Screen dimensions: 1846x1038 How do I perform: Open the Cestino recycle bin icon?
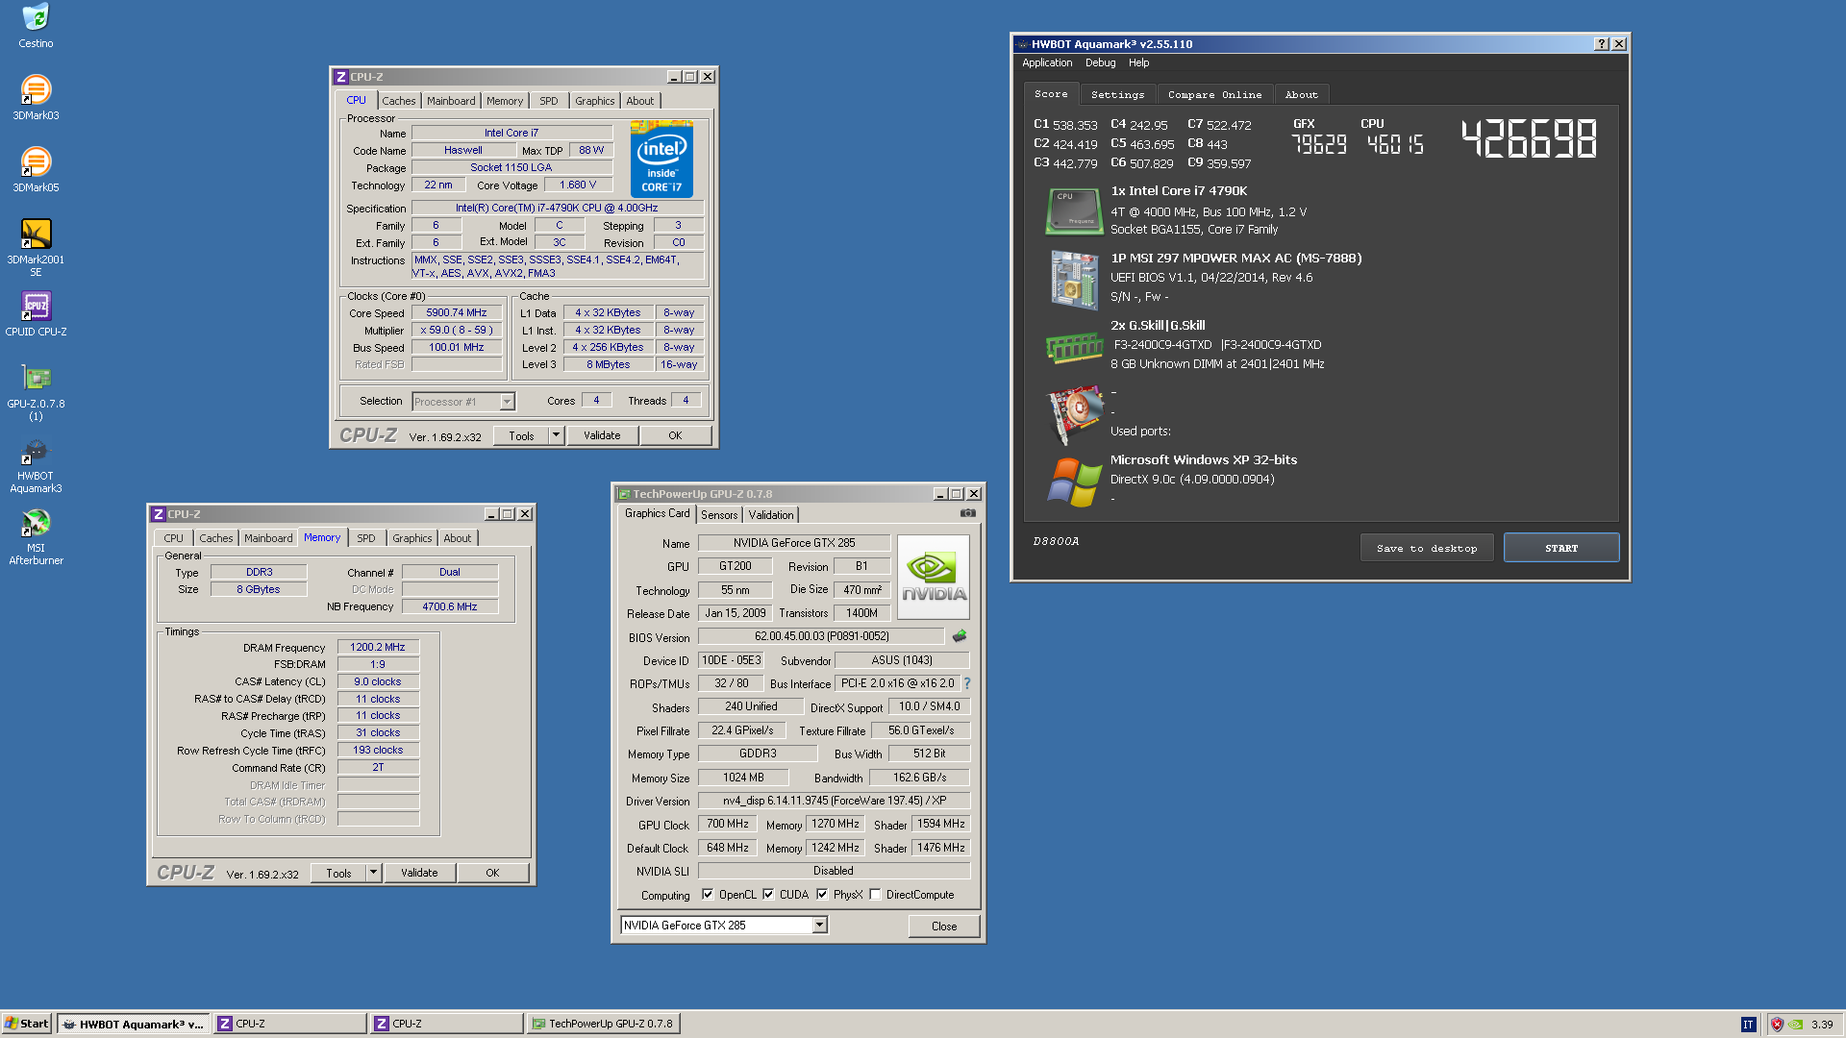(36, 26)
